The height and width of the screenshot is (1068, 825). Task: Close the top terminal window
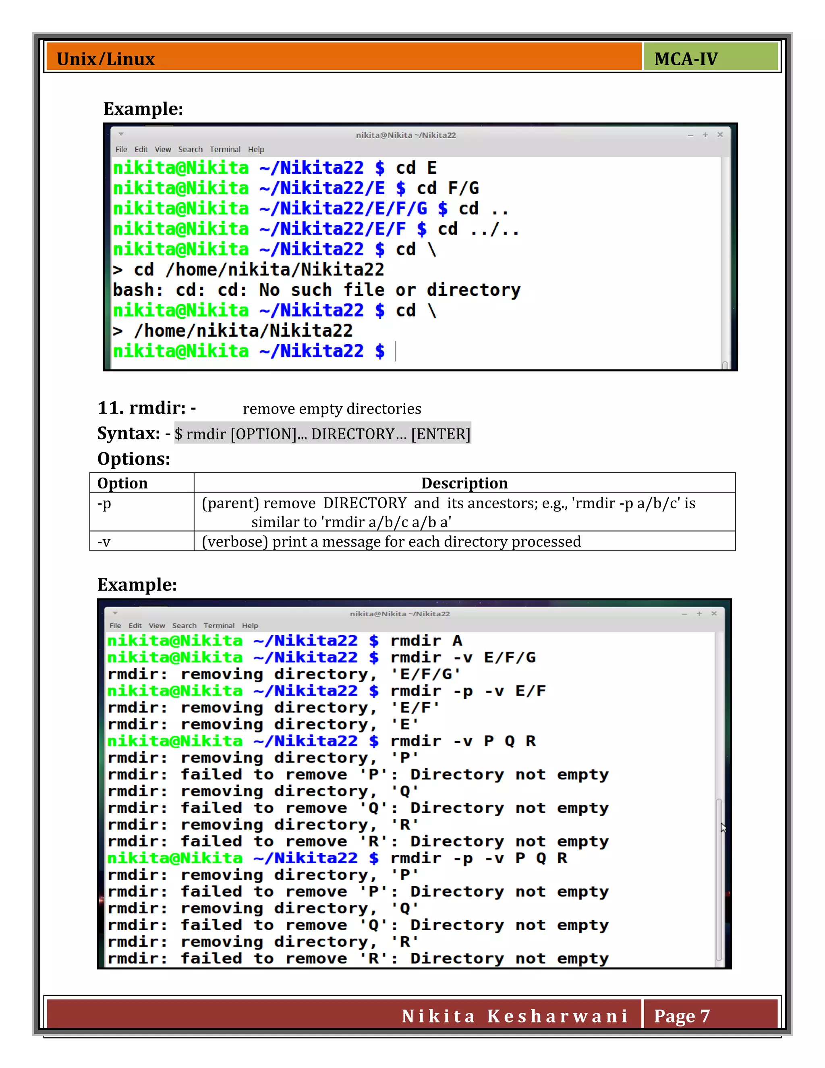(x=720, y=135)
